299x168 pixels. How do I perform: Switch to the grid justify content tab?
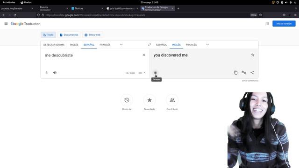click(122, 8)
